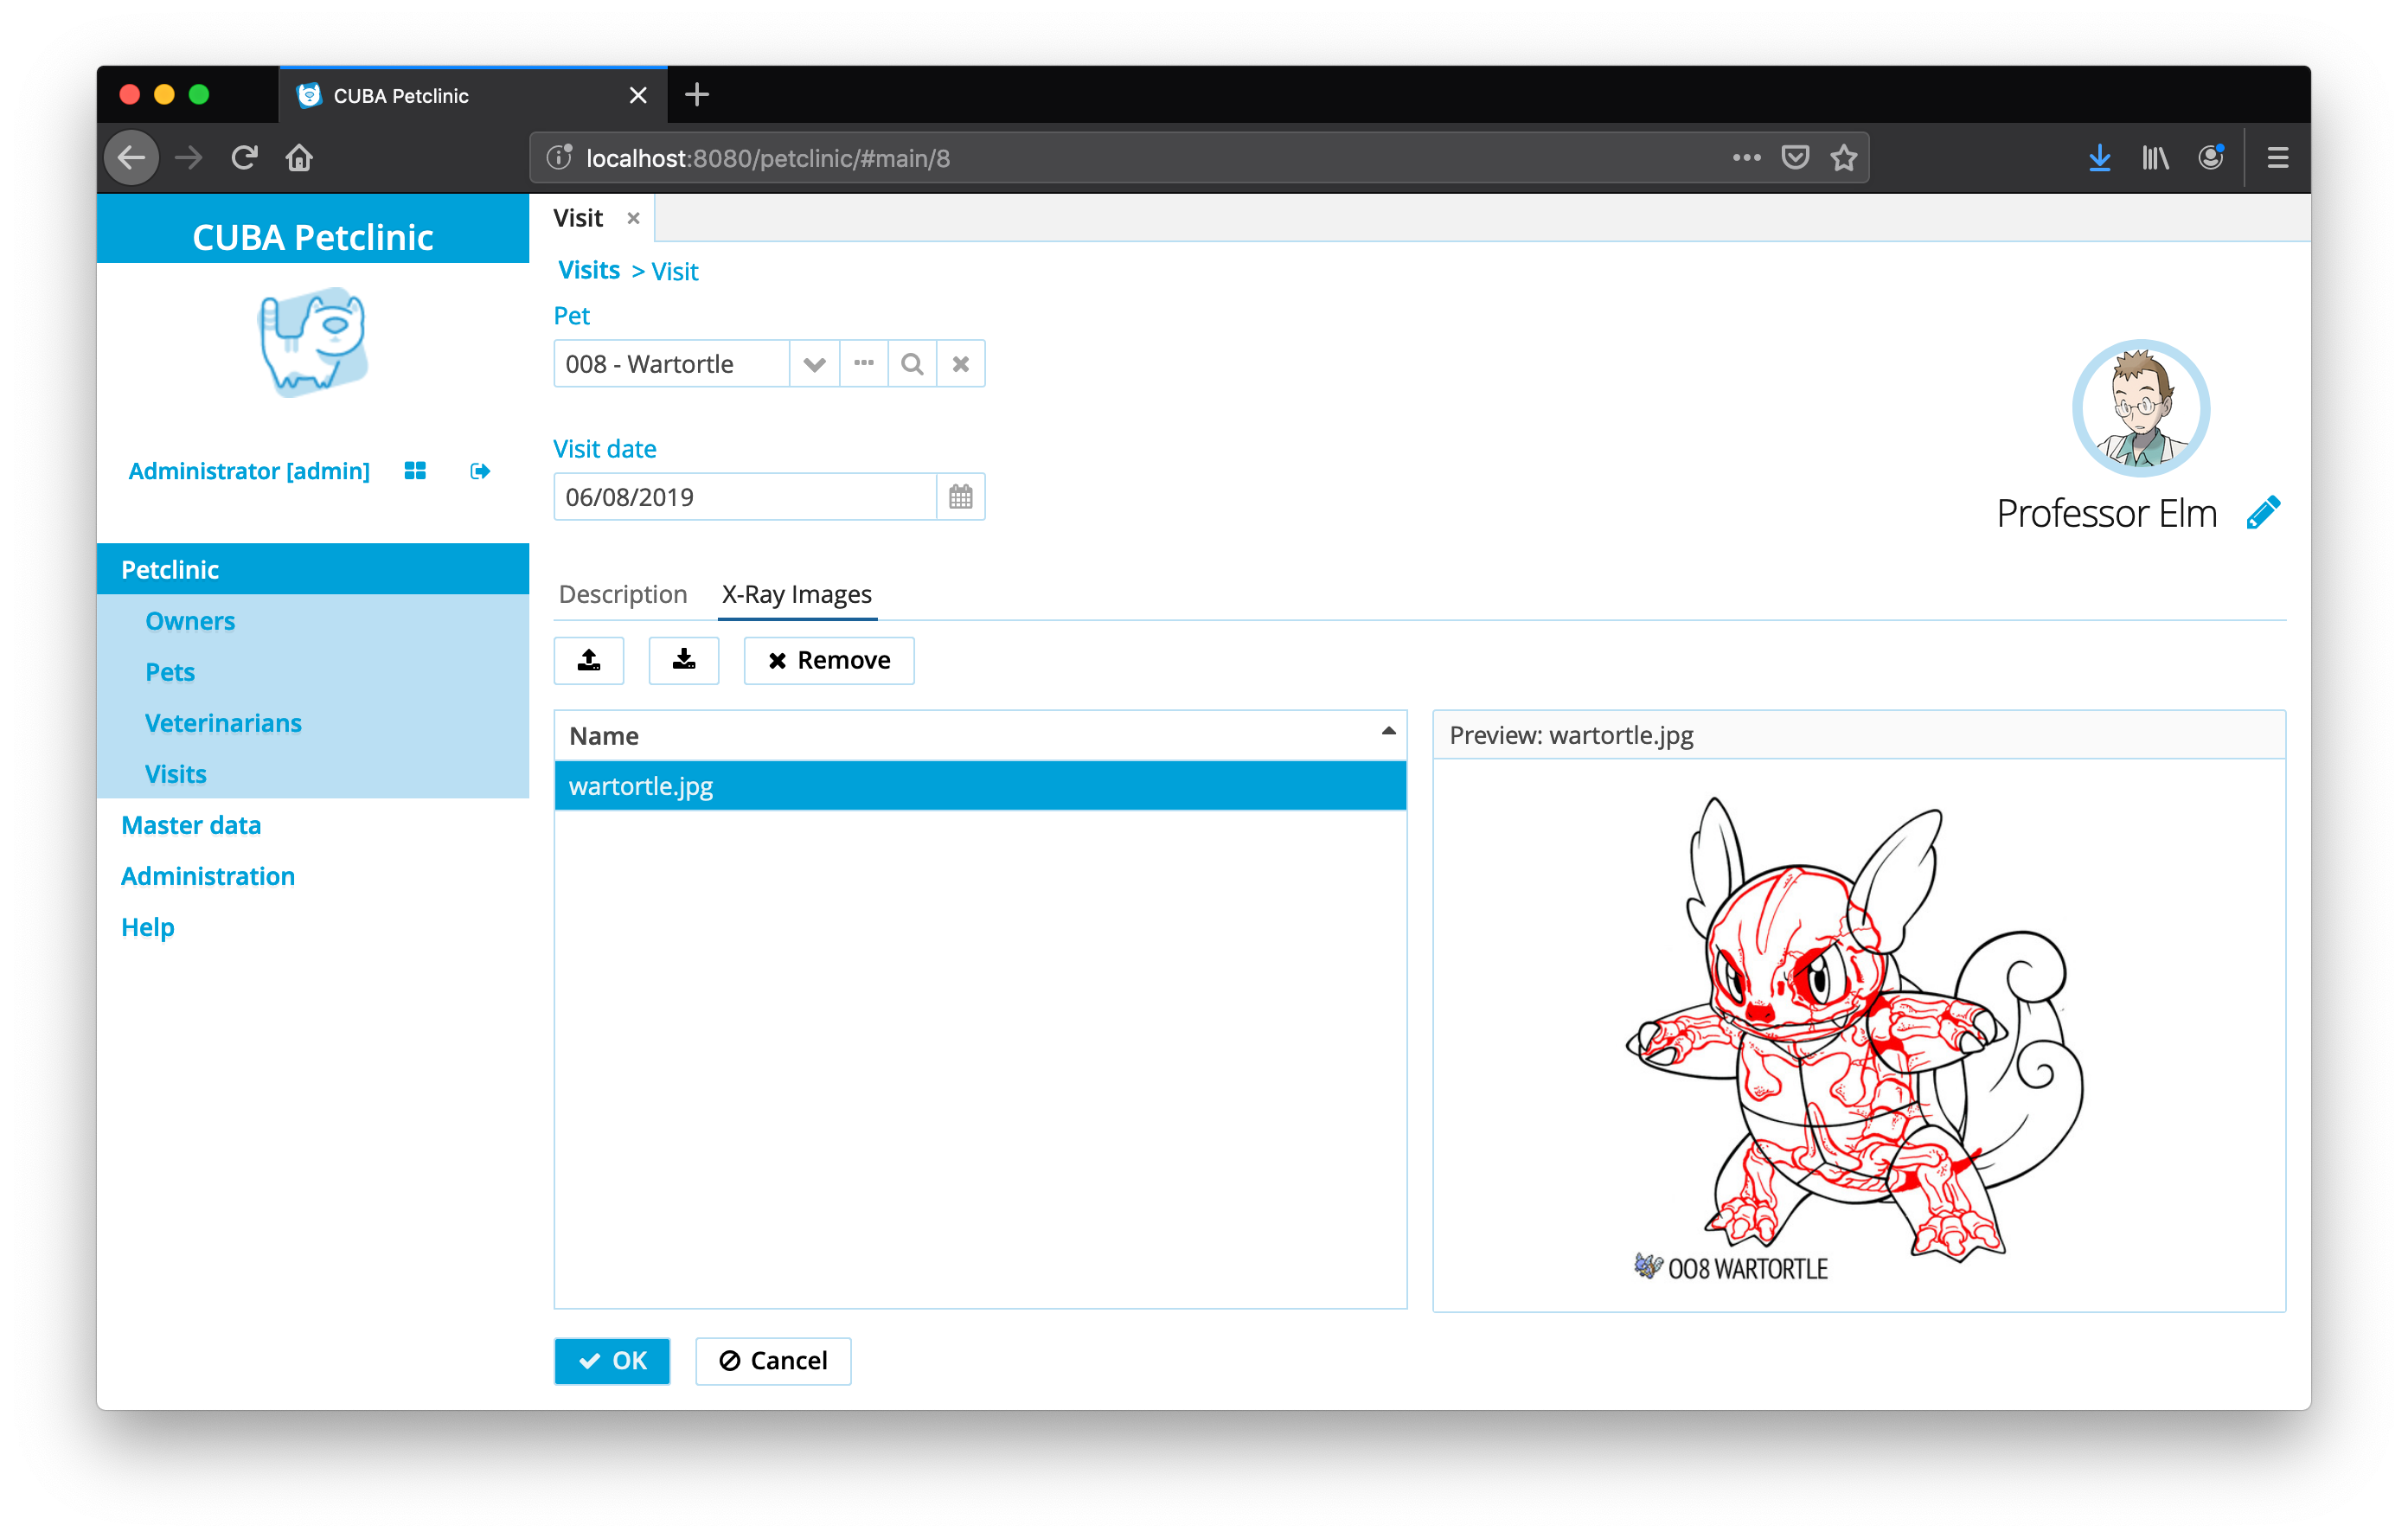Click Professor Elm's avatar image
Screen dimensions: 2408x1538
(x=2141, y=408)
